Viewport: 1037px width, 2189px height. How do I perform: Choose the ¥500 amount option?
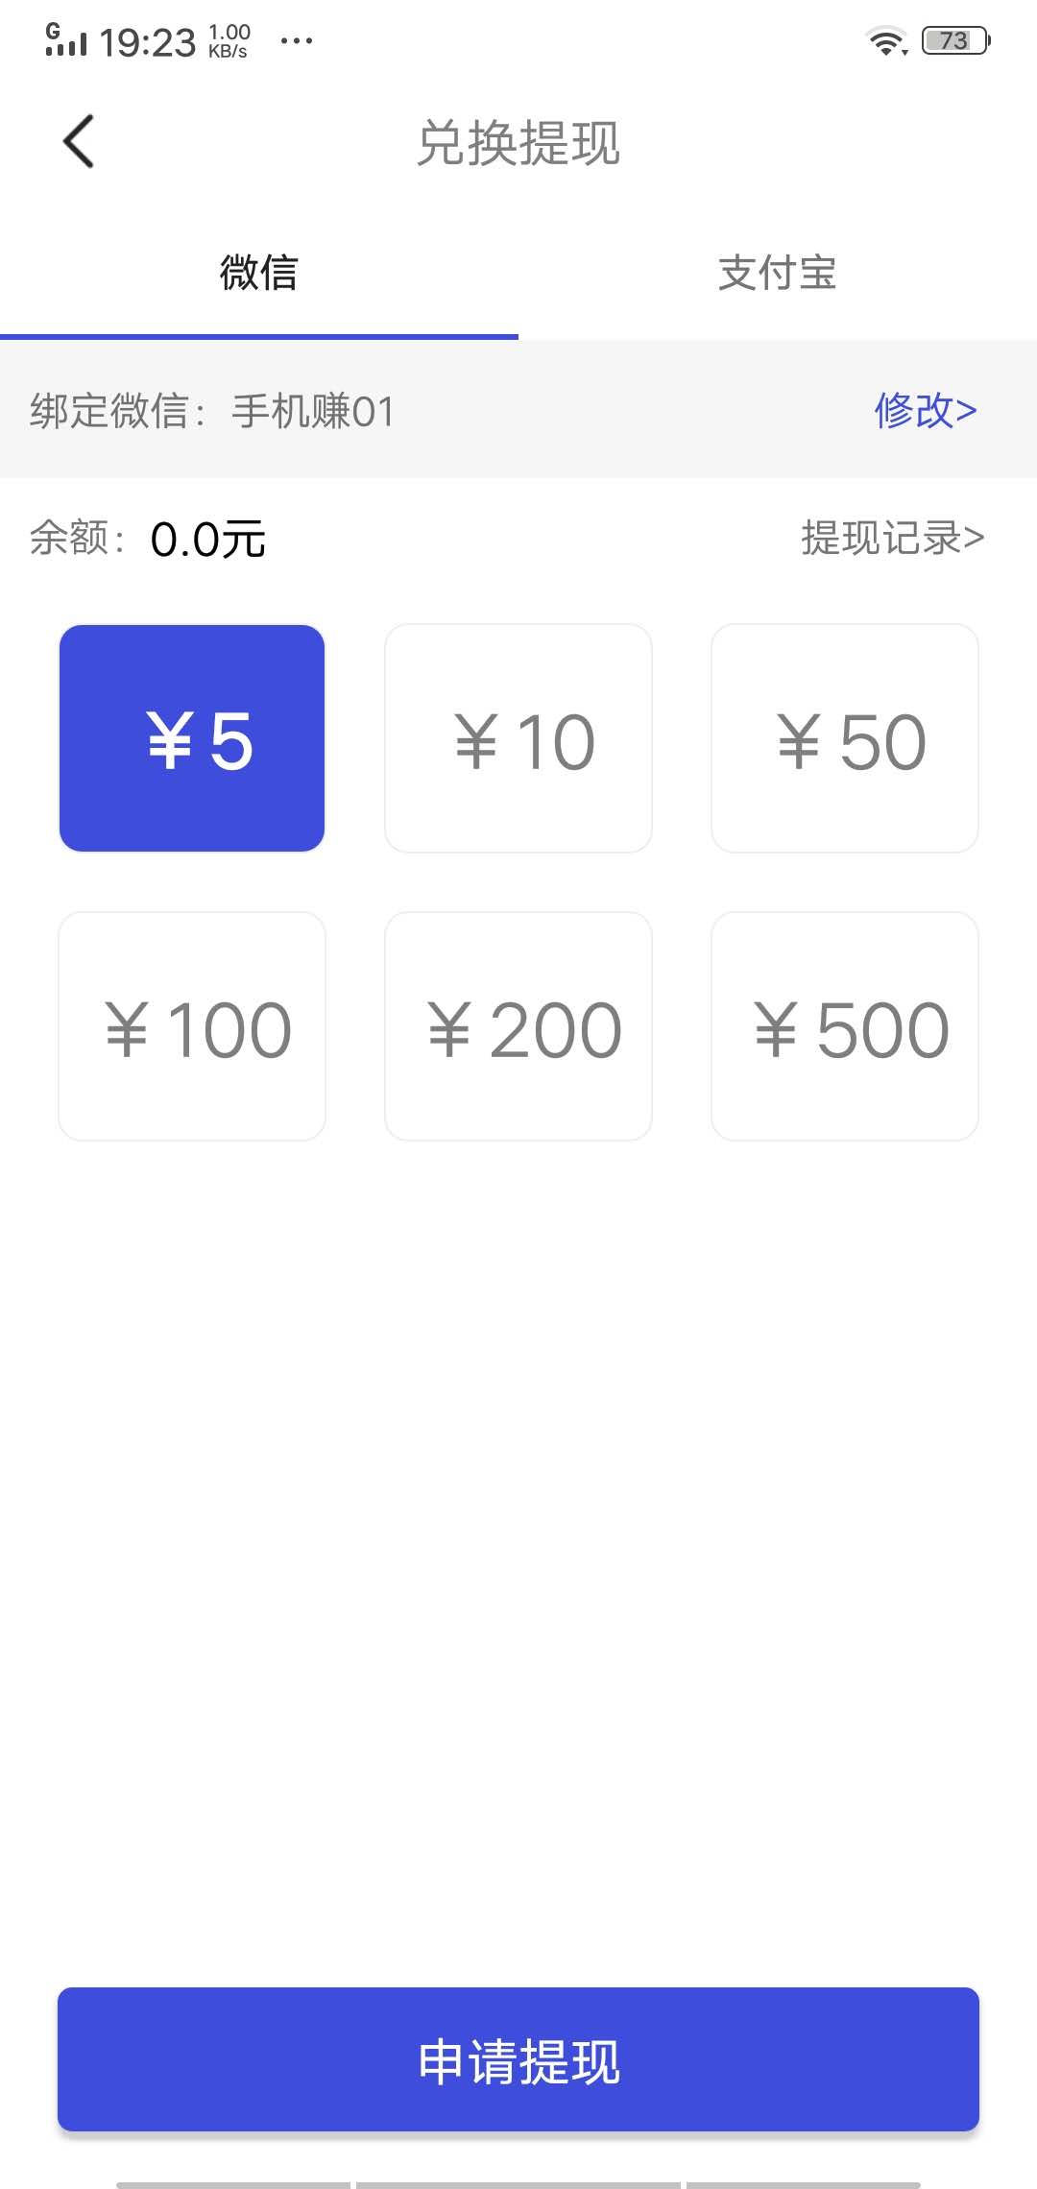845,1026
